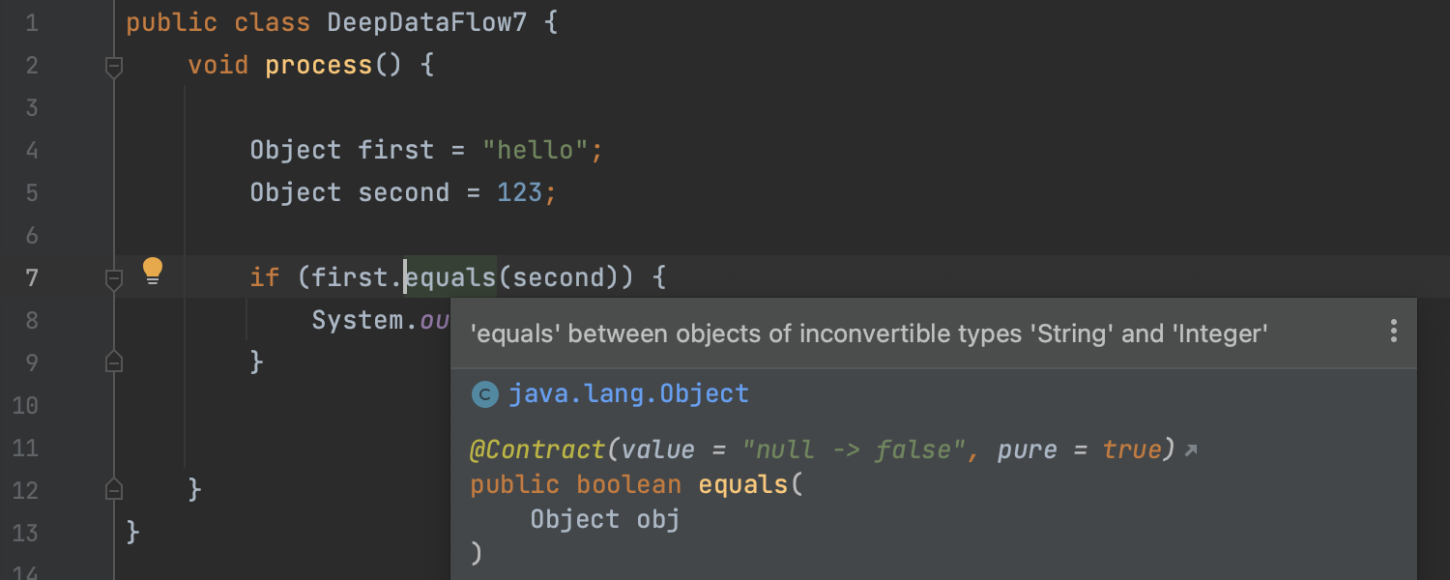Open the java.lang.Object link in documentation popup
This screenshot has width=1450, height=580.
tap(628, 394)
